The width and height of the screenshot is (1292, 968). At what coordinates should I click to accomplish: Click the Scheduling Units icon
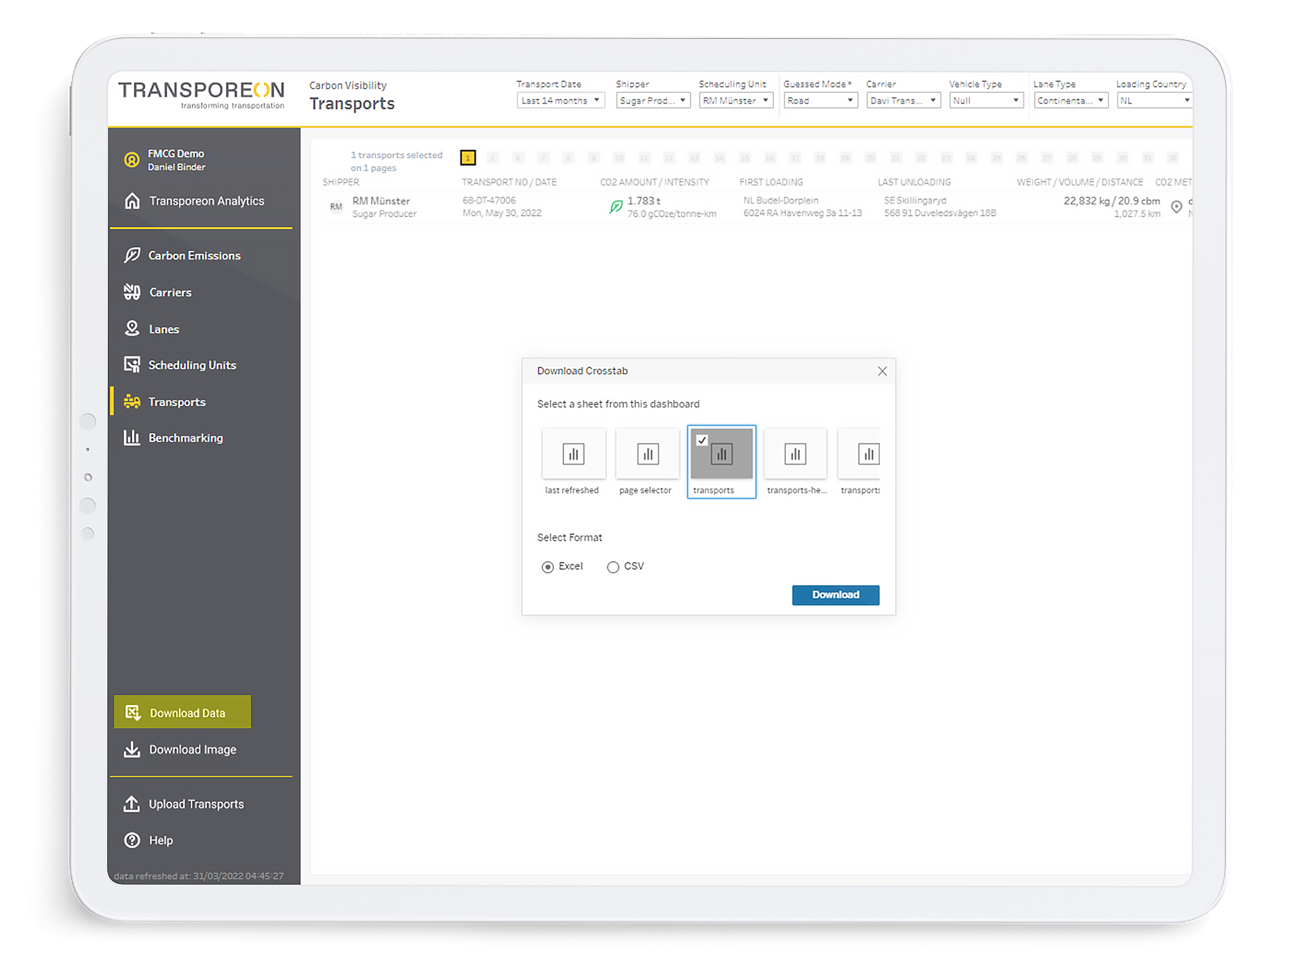point(132,364)
